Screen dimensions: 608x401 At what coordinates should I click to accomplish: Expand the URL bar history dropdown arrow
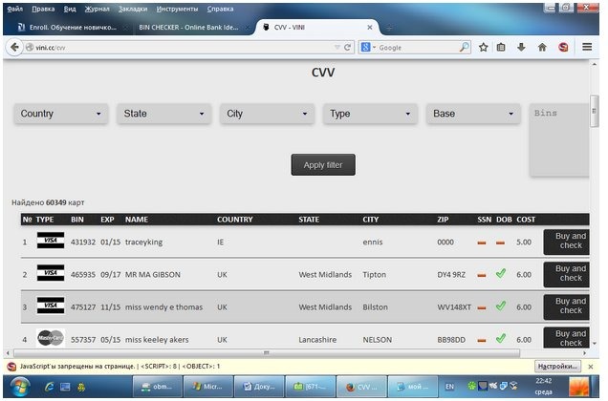coord(337,48)
